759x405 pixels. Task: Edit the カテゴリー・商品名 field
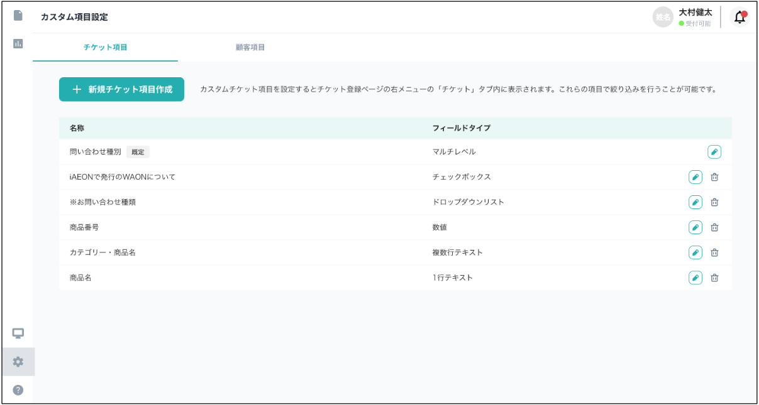pyautogui.click(x=695, y=252)
